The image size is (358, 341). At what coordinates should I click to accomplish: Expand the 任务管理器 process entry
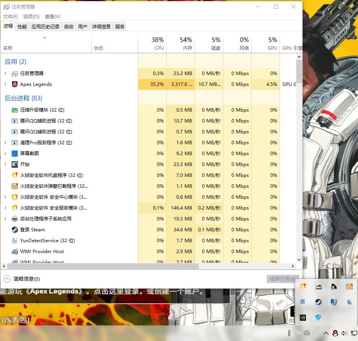coord(5,73)
